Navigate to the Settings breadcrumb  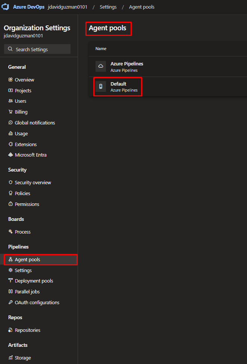click(108, 7)
